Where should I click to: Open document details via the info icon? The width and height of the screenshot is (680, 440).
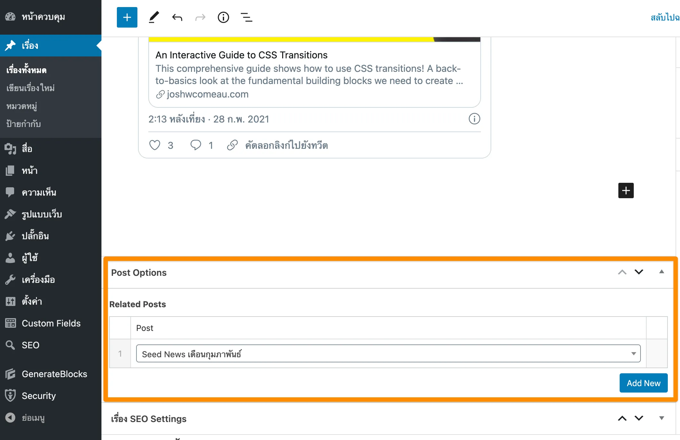point(223,17)
